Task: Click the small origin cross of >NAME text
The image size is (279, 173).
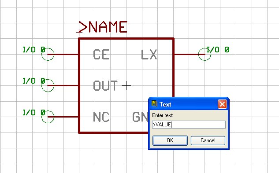Action: pyautogui.click(x=79, y=33)
